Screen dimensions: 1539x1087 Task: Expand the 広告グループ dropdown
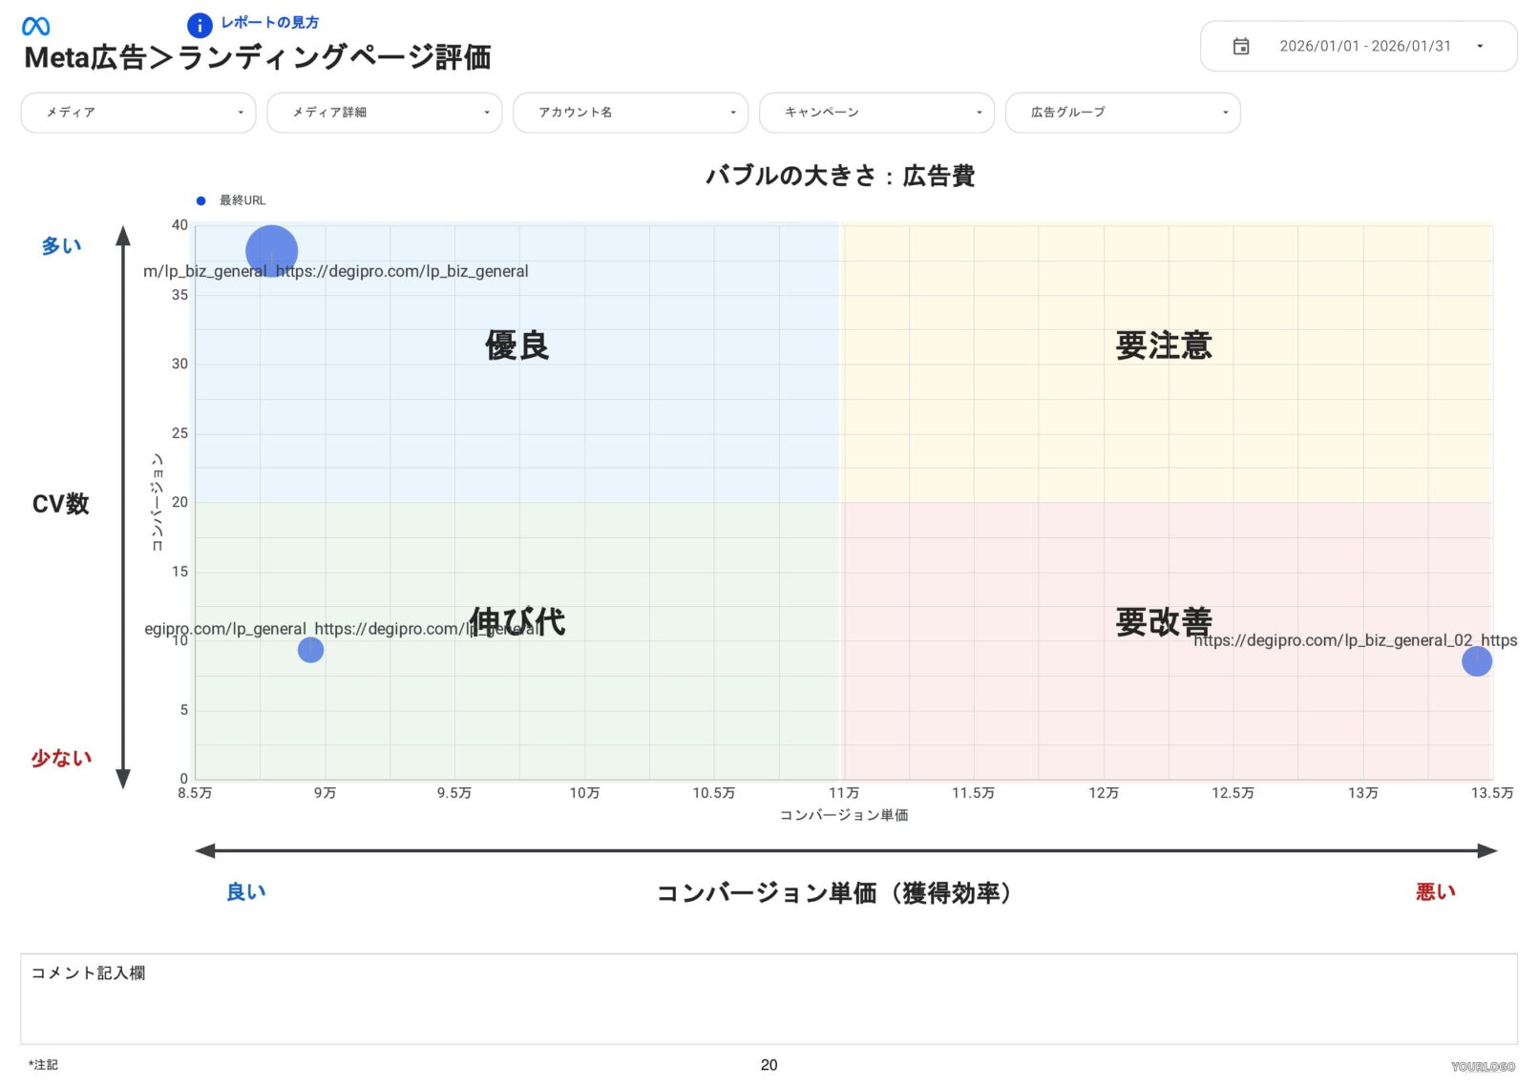point(1122,112)
